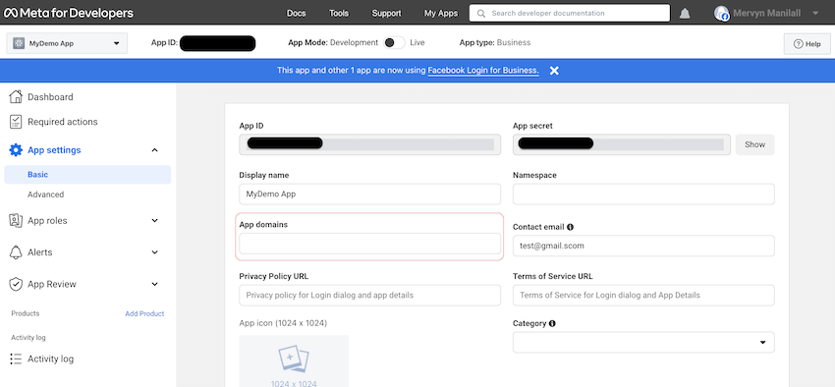The image size is (835, 387).
Task: Click the Contact email field
Action: [x=643, y=246]
